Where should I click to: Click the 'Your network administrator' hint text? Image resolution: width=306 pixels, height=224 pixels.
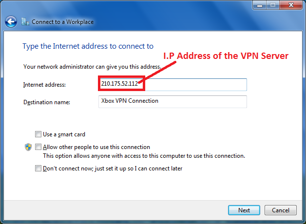click(92, 67)
